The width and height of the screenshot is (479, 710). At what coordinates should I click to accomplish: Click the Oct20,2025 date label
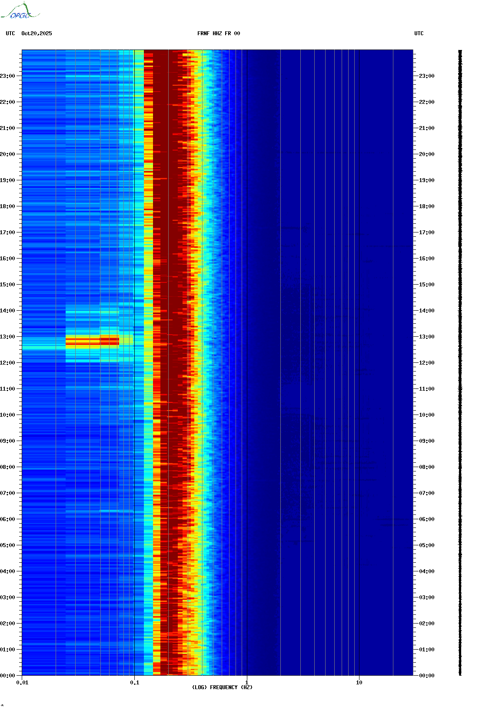(37, 33)
